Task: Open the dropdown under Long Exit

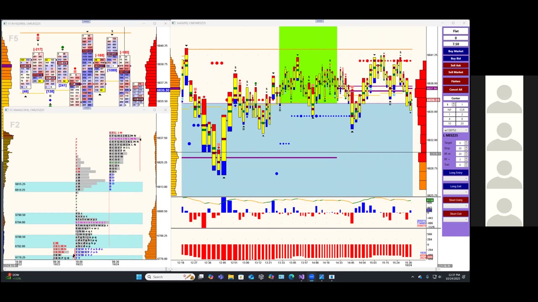Action: click(x=456, y=192)
